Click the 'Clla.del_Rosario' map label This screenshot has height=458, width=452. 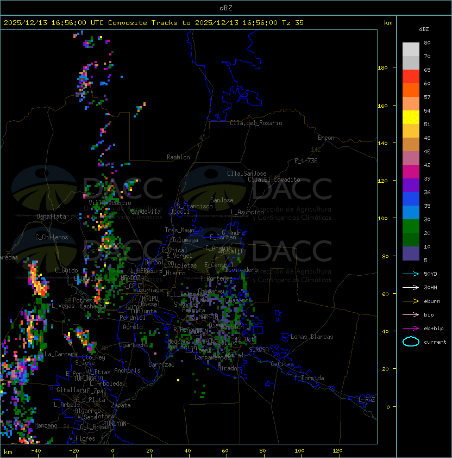point(256,123)
